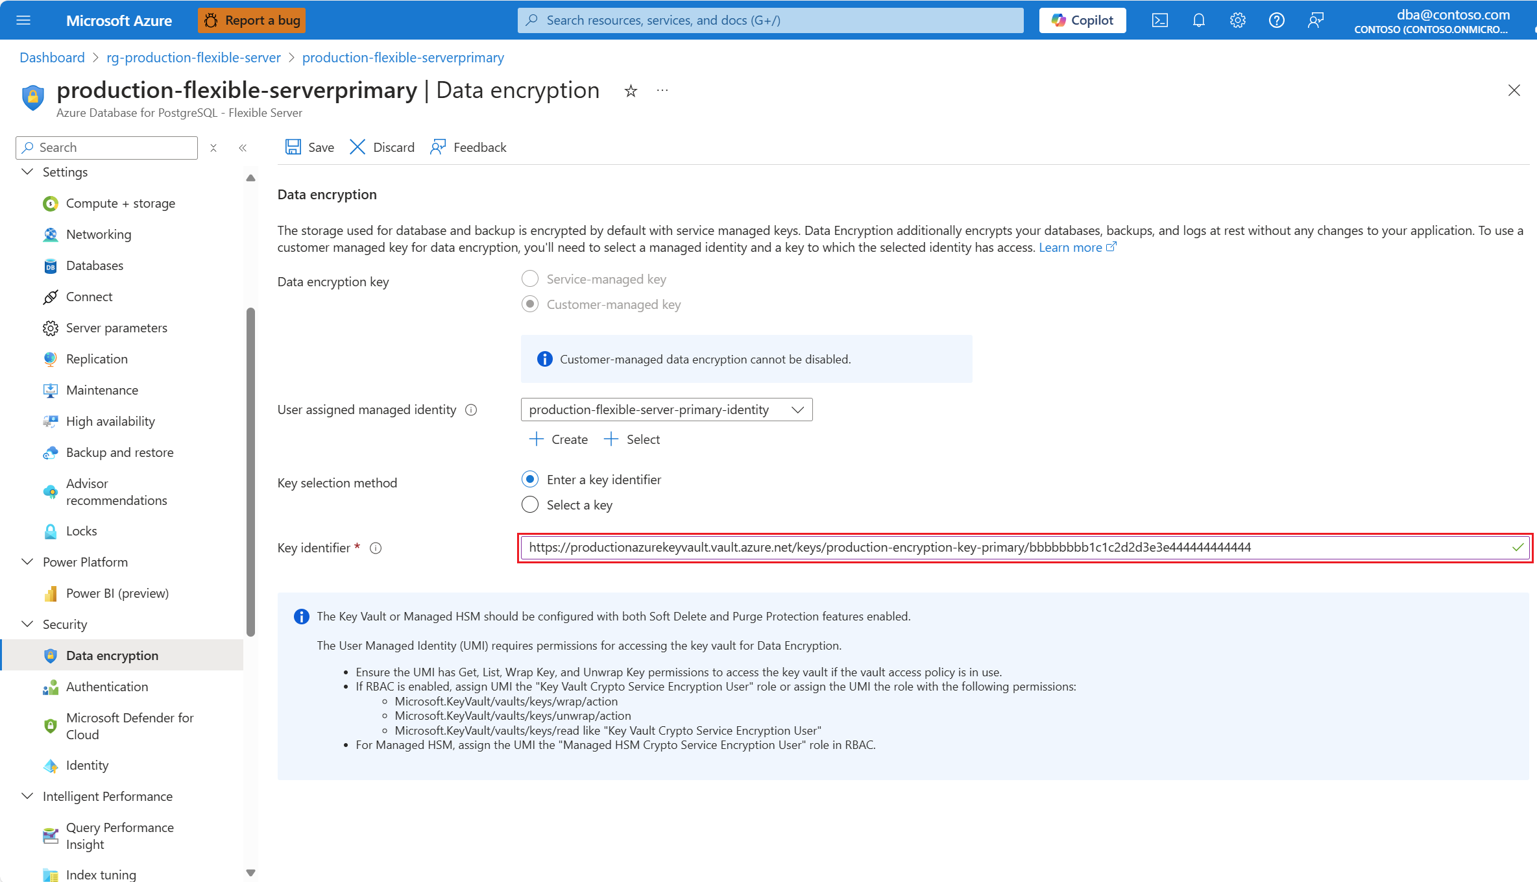Collapse the Security section
This screenshot has width=1537, height=882.
tap(27, 624)
